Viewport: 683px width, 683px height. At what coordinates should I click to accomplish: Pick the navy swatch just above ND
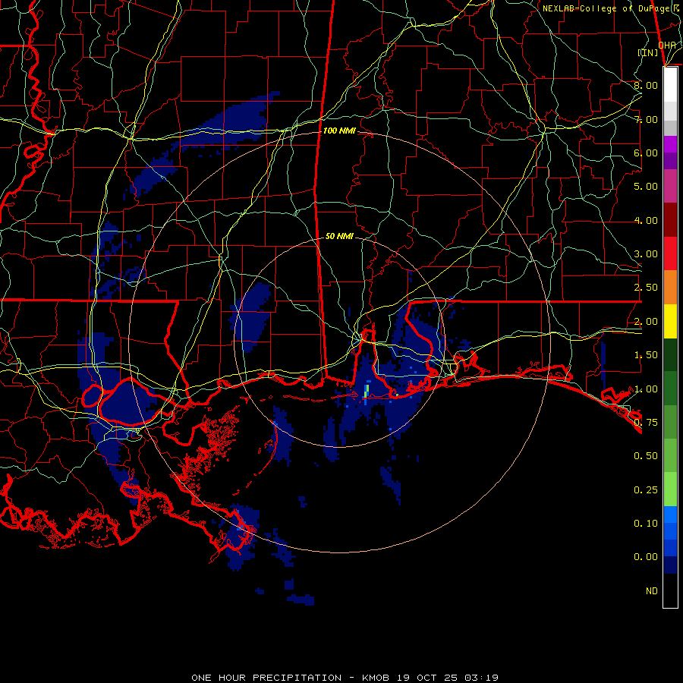point(670,565)
